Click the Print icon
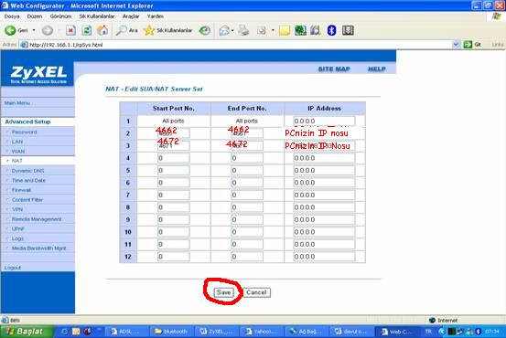Image resolution: width=506 pixels, height=338 pixels. (x=243, y=30)
